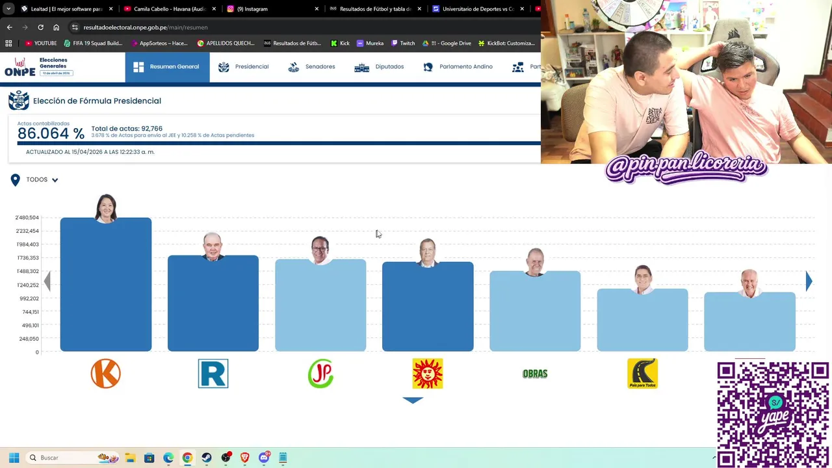Click the location pin icon beside TODOS

coord(15,180)
